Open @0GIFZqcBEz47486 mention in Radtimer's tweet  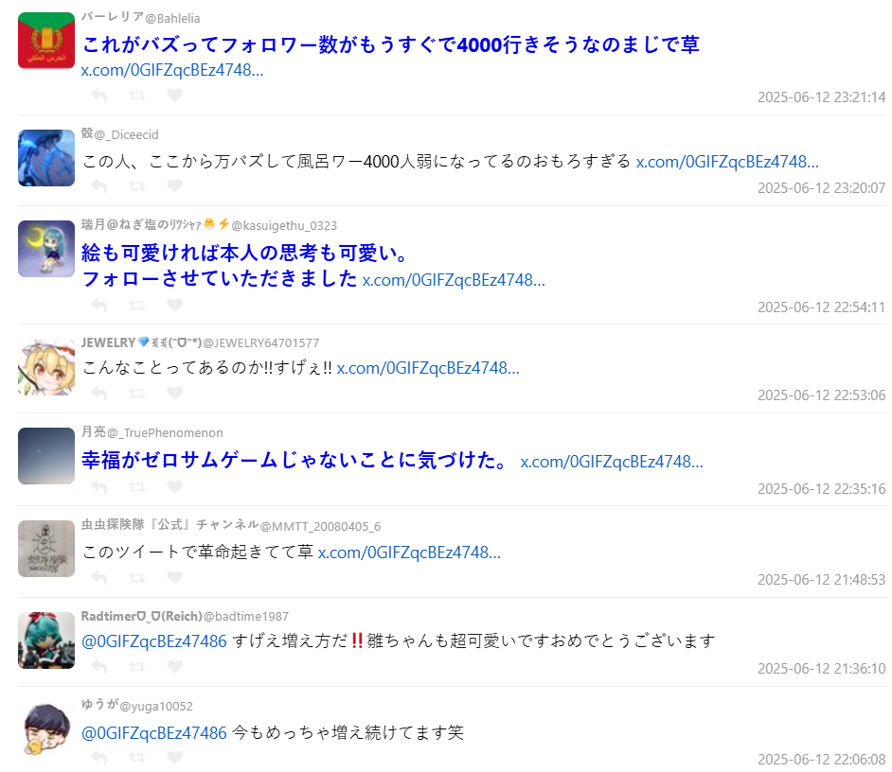coord(154,641)
